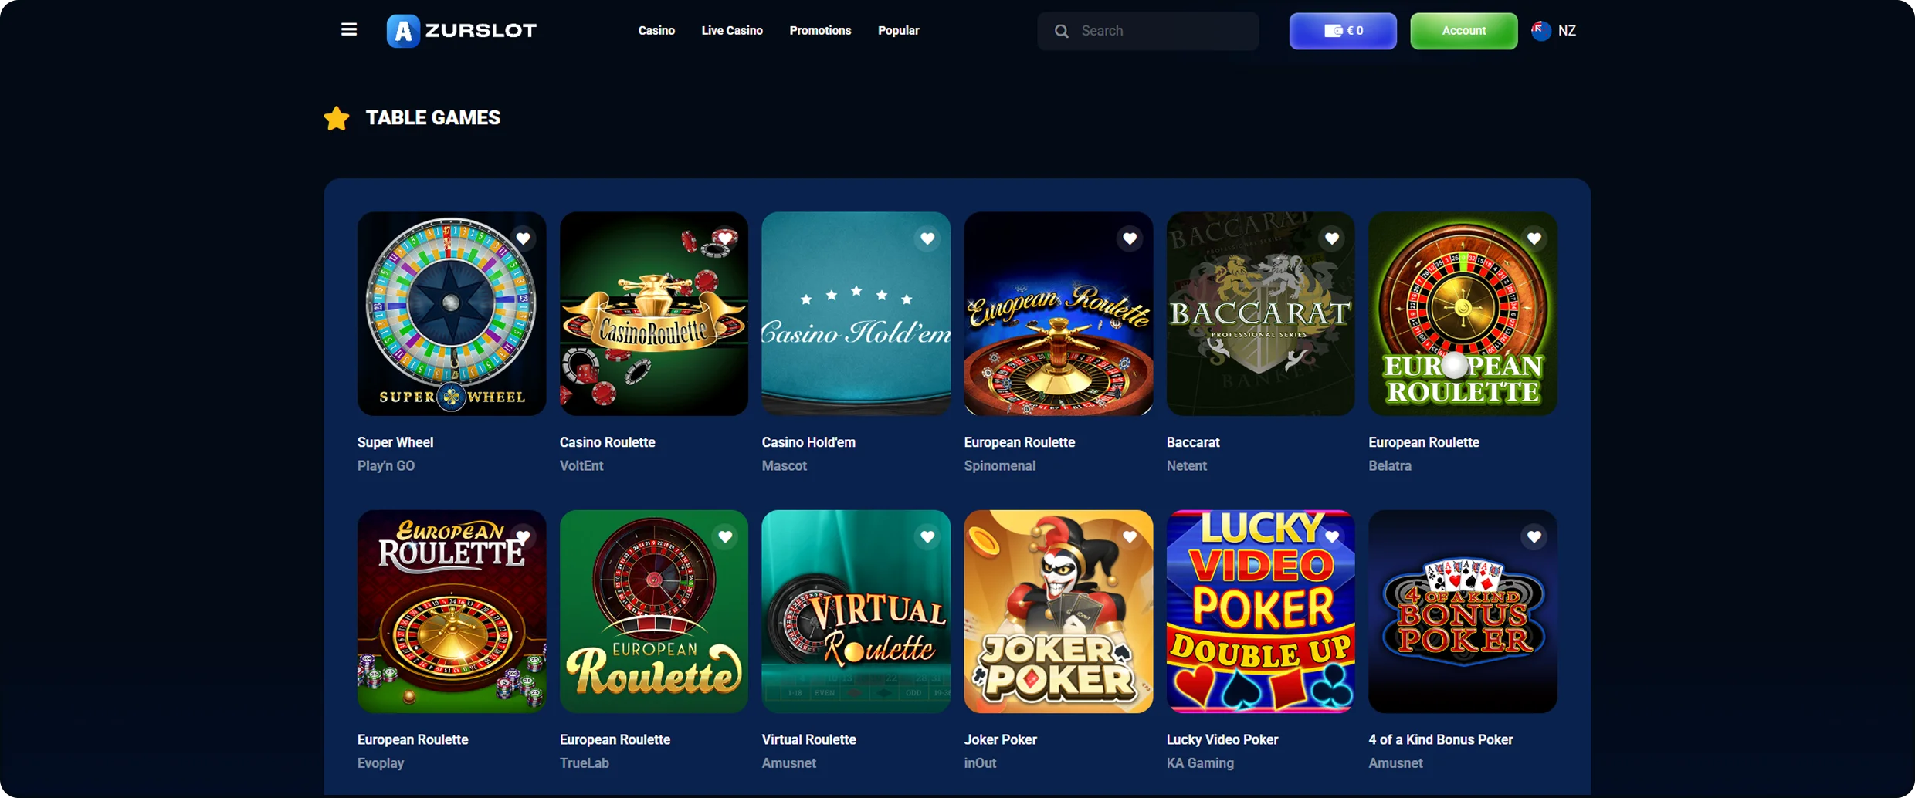This screenshot has height=798, width=1915.
Task: Open the €0 wallet balance button
Action: [x=1343, y=31]
